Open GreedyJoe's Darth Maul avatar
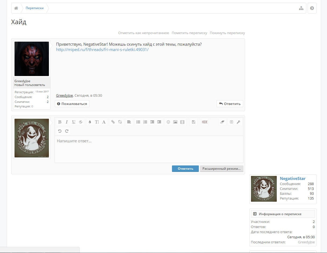Screen dimensions: 327x253 (32, 59)
